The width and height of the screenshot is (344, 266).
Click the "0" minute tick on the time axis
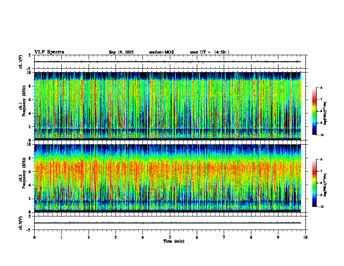coord(34,237)
